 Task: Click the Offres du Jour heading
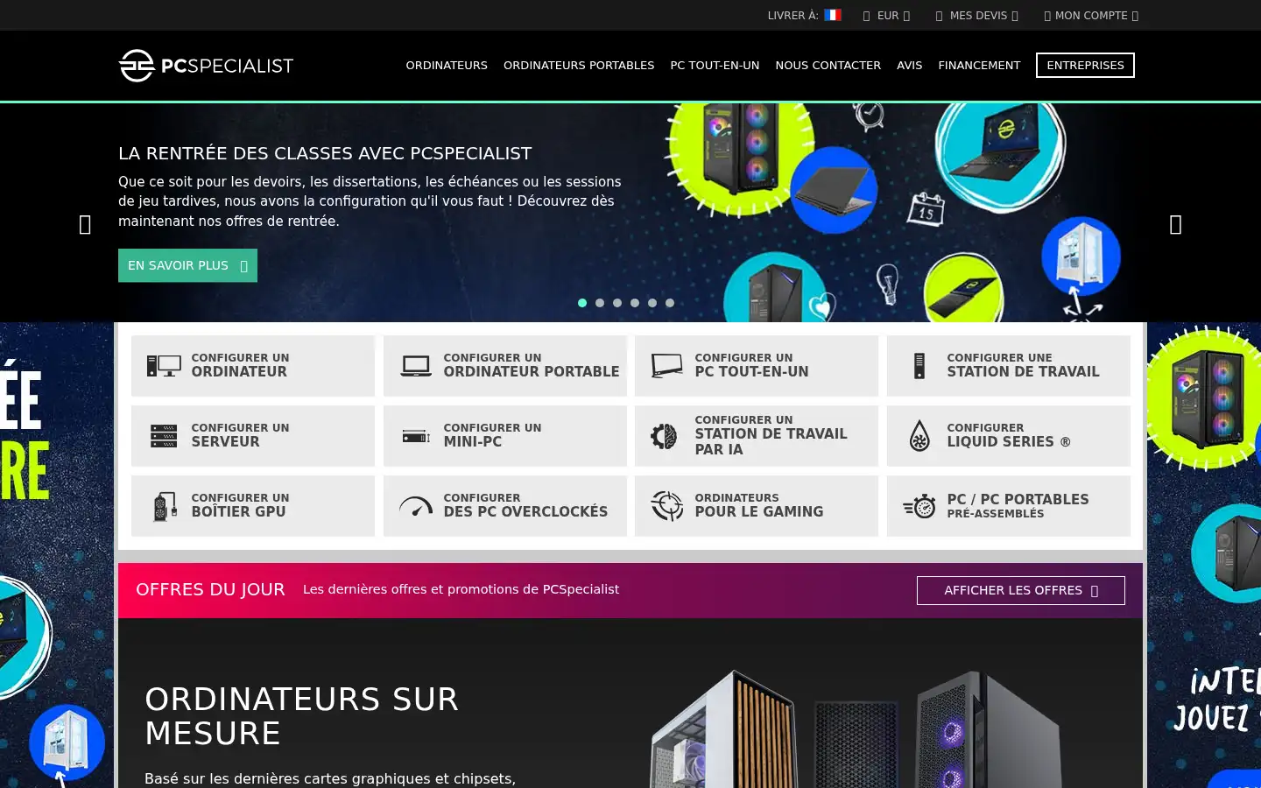click(x=210, y=589)
